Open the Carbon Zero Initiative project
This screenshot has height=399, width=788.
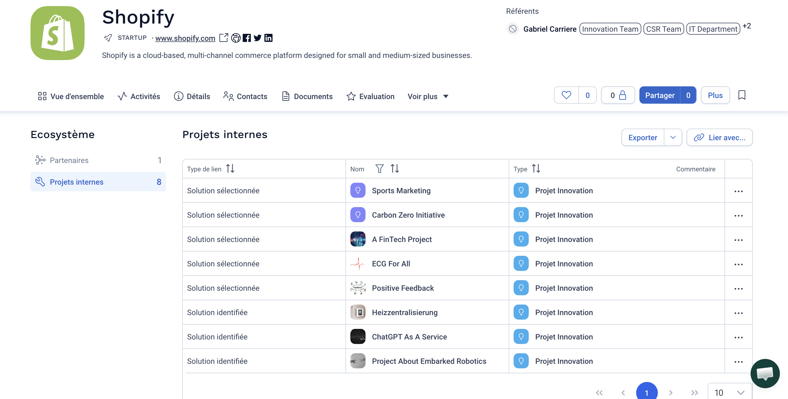(408, 215)
